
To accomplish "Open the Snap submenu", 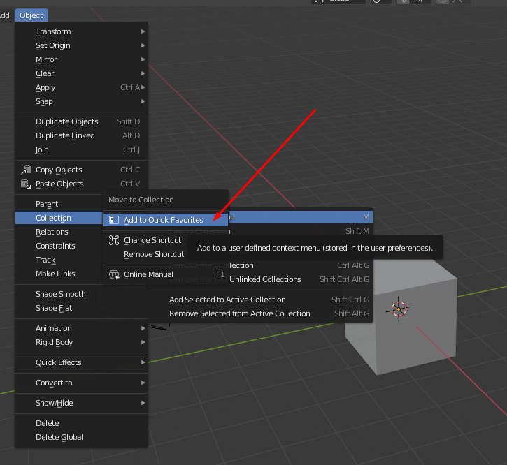I will (82, 101).
